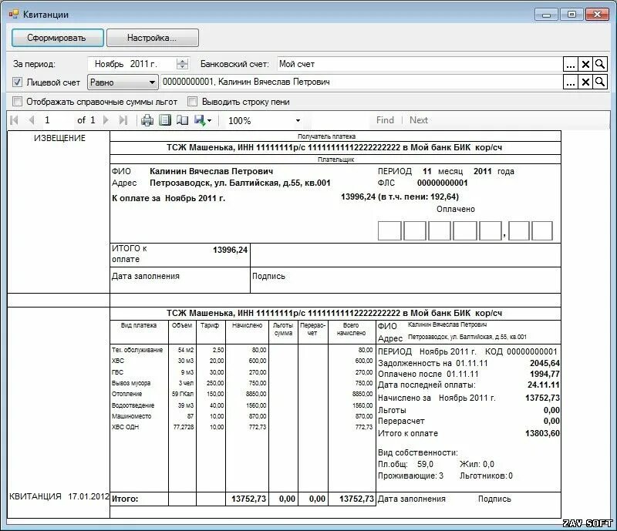This screenshot has height=531, width=617.
Task: Browse bank account with ellipsis button
Action: [x=571, y=64]
